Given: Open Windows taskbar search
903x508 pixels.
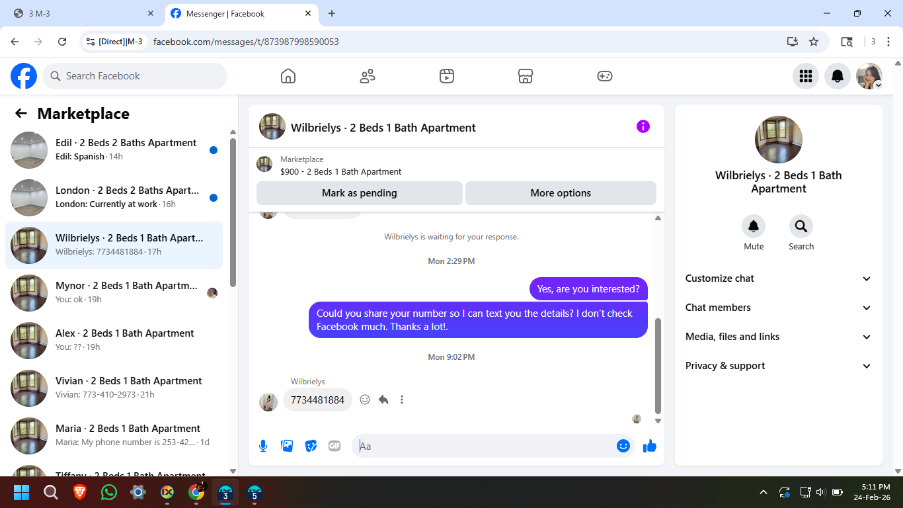Looking at the screenshot, I should 51,492.
